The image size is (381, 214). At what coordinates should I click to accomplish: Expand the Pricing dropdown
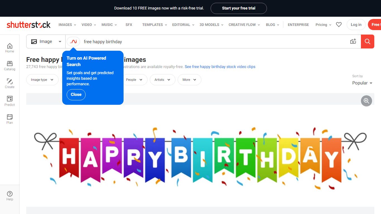[323, 25]
